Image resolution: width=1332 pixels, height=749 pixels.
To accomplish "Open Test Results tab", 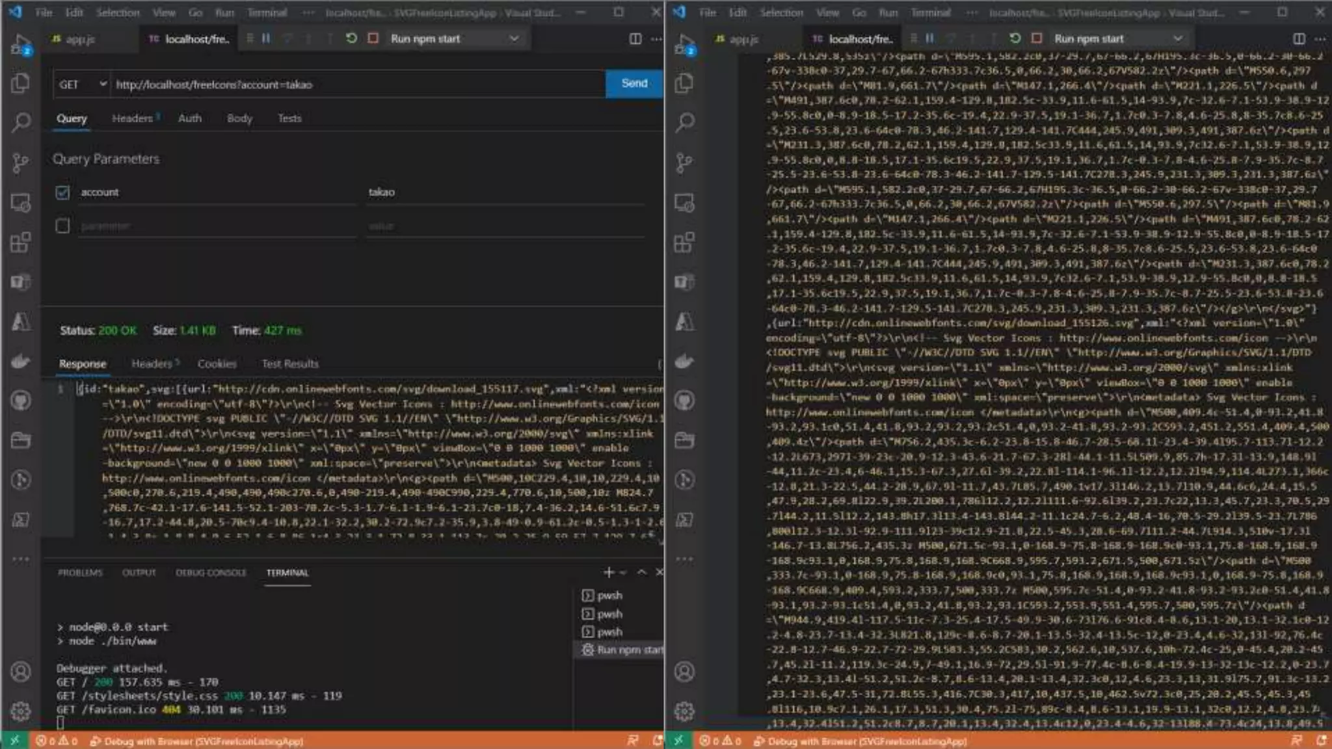I will [x=290, y=364].
